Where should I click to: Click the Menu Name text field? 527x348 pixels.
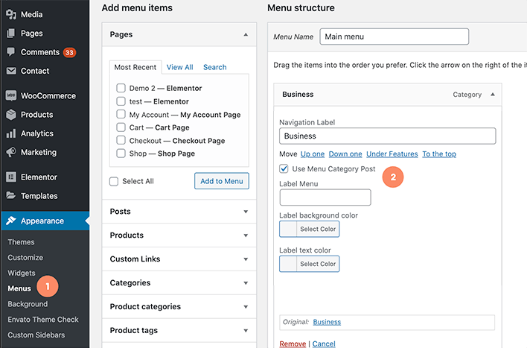tap(394, 37)
